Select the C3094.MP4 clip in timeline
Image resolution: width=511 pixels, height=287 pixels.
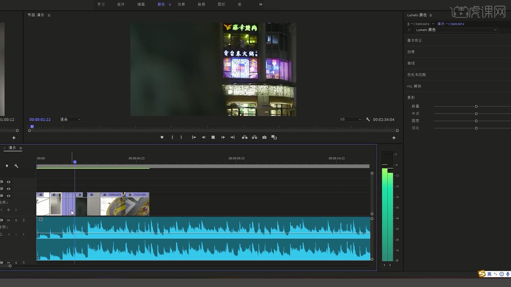113,204
